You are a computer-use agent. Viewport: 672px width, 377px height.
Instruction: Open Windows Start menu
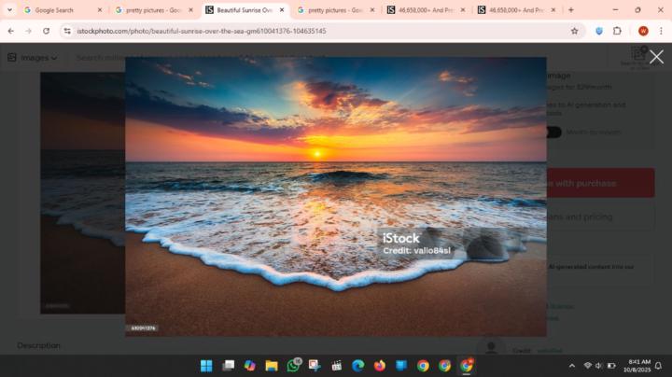[206, 366]
